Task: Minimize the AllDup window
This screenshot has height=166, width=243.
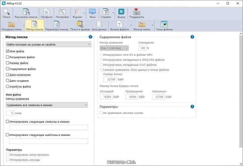Action: [218, 3]
